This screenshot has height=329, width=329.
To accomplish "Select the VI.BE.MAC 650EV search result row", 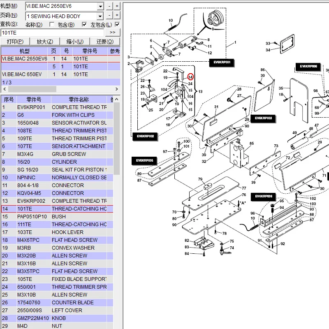I will pos(60,74).
